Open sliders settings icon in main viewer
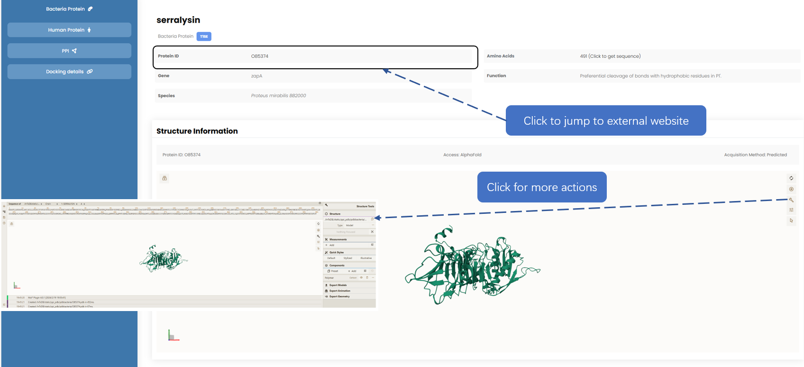804x367 pixels. click(x=791, y=210)
